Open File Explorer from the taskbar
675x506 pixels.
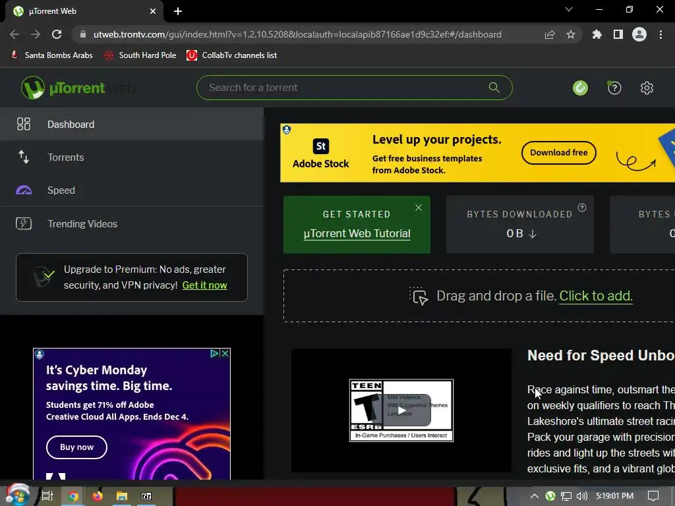(122, 496)
